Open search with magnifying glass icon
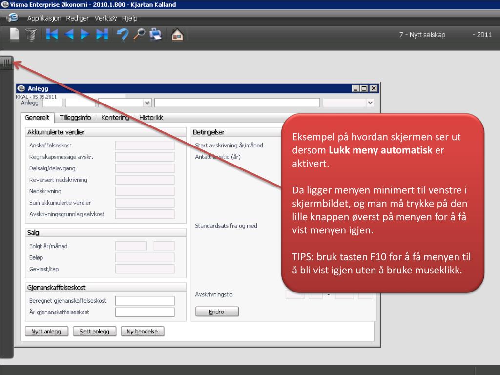The width and height of the screenshot is (500, 375). click(139, 34)
